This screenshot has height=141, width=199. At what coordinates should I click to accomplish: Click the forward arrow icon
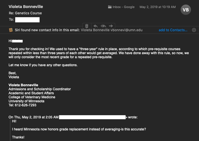[111, 26]
